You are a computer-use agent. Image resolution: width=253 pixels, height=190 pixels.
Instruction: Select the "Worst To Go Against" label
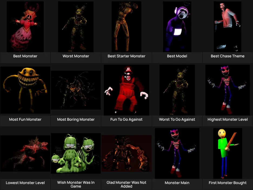tap(177, 119)
